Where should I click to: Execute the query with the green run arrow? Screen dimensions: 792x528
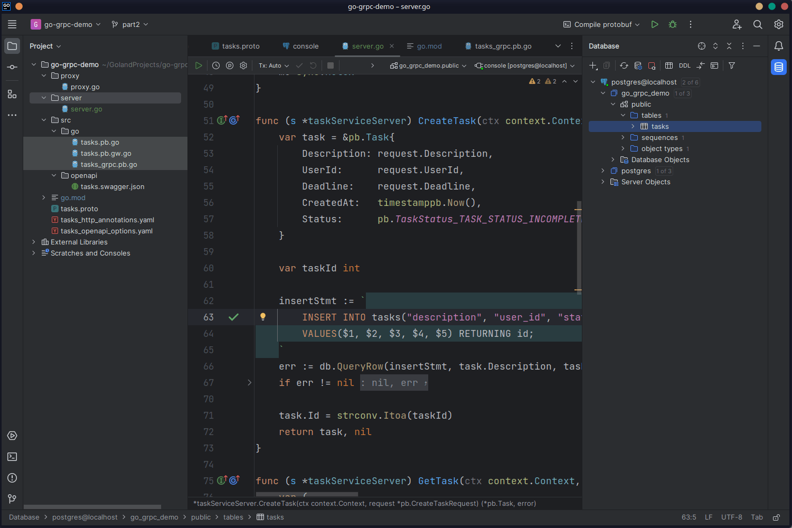[x=199, y=65]
